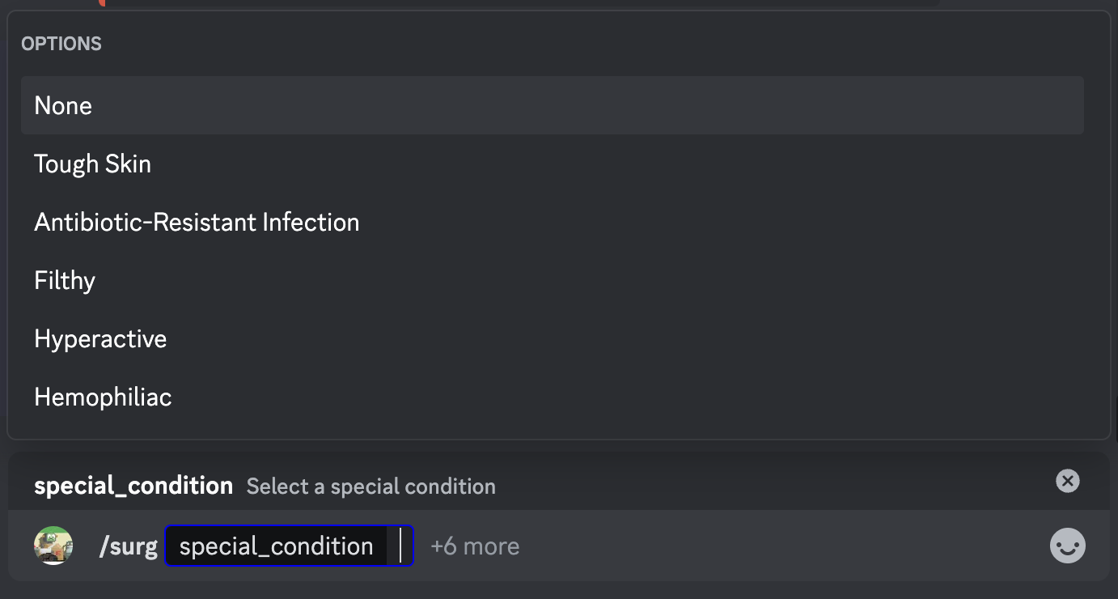
Task: Click the bot avatar beside /surg
Action: [53, 546]
